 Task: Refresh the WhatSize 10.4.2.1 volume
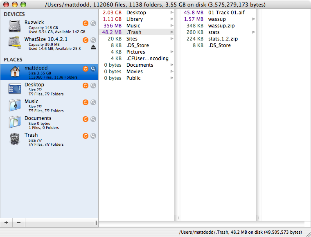85,40
